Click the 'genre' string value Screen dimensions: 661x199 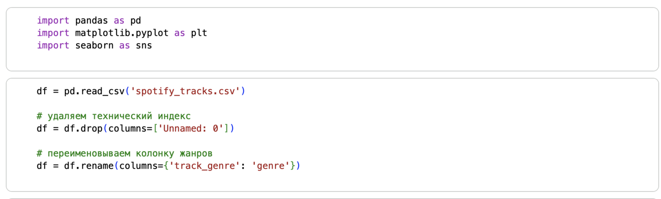pyautogui.click(x=271, y=165)
